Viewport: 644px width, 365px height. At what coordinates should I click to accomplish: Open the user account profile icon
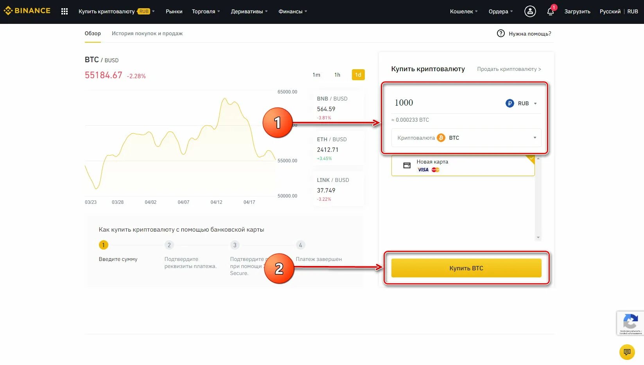pos(530,11)
